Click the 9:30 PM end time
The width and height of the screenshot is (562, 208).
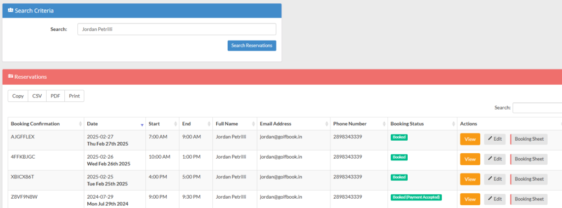pyautogui.click(x=192, y=197)
